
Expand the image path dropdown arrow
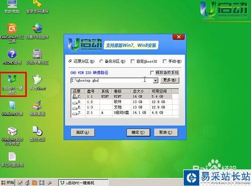click(156, 80)
